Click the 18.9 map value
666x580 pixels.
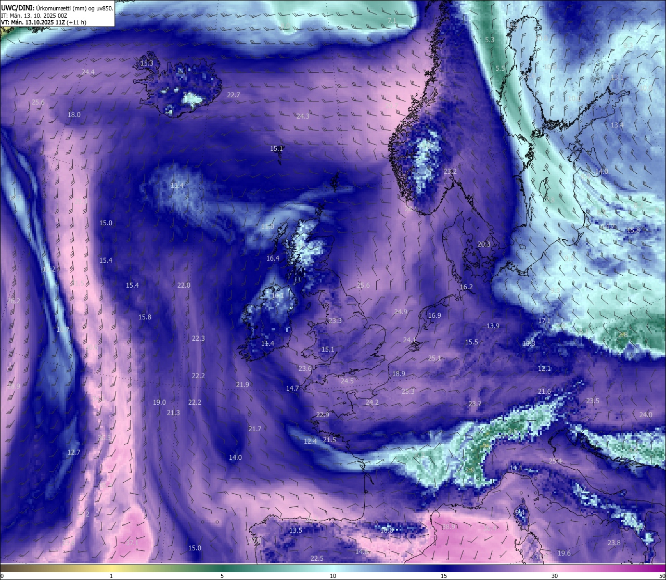click(399, 373)
